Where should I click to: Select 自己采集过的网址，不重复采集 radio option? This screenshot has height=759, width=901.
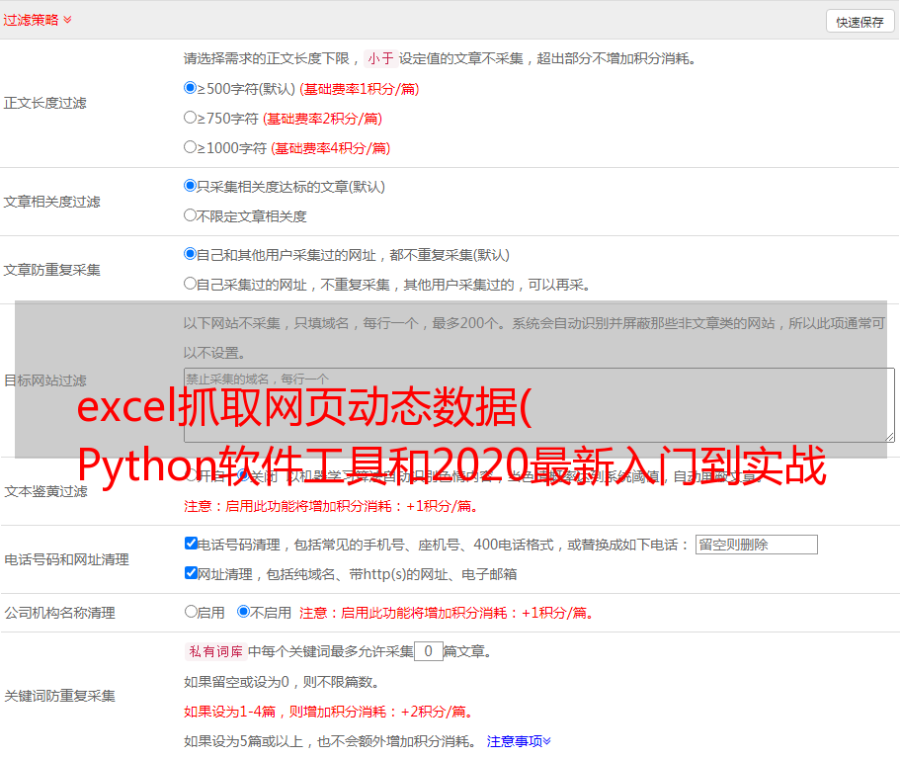tap(190, 284)
